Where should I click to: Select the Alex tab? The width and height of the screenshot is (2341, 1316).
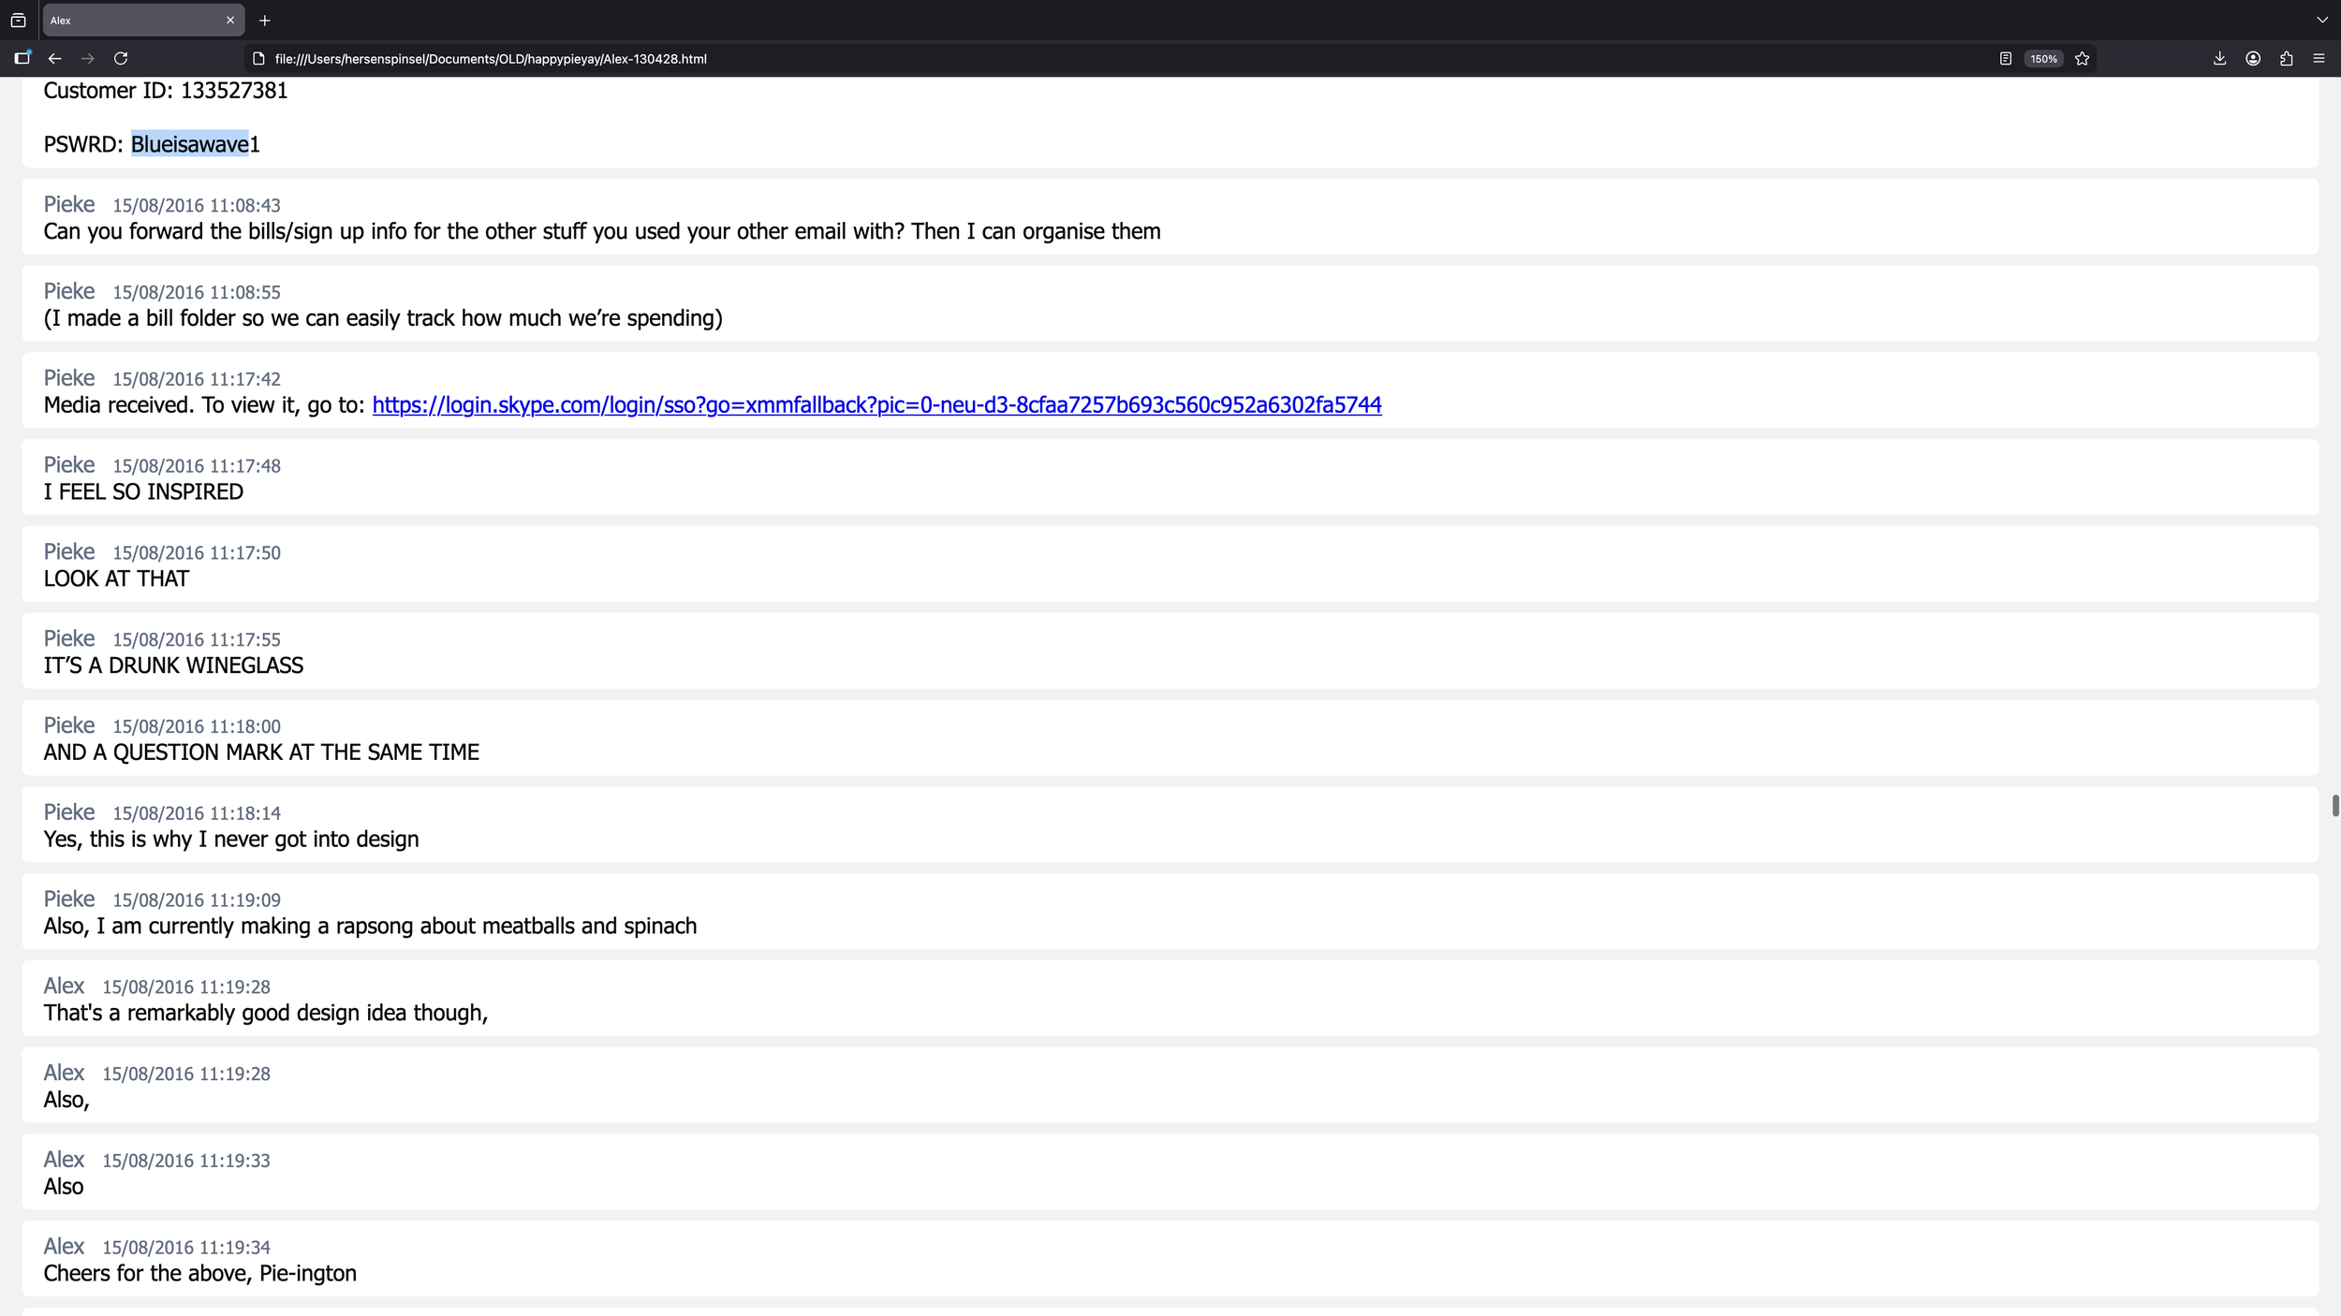131,21
